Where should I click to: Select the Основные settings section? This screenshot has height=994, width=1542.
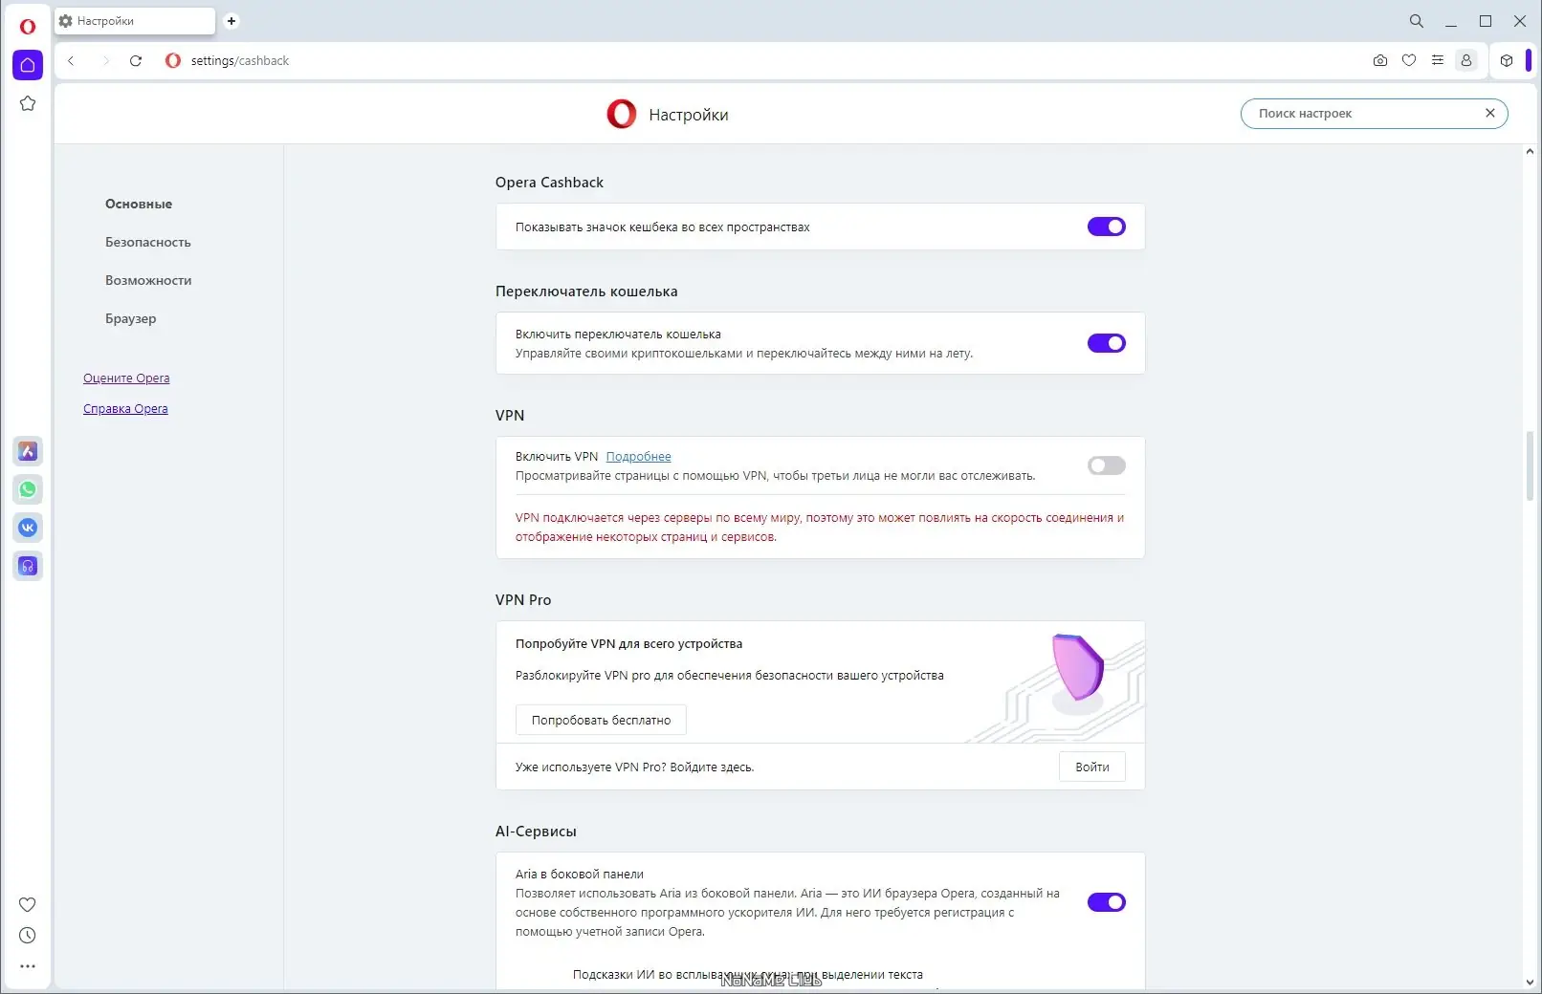coord(139,204)
